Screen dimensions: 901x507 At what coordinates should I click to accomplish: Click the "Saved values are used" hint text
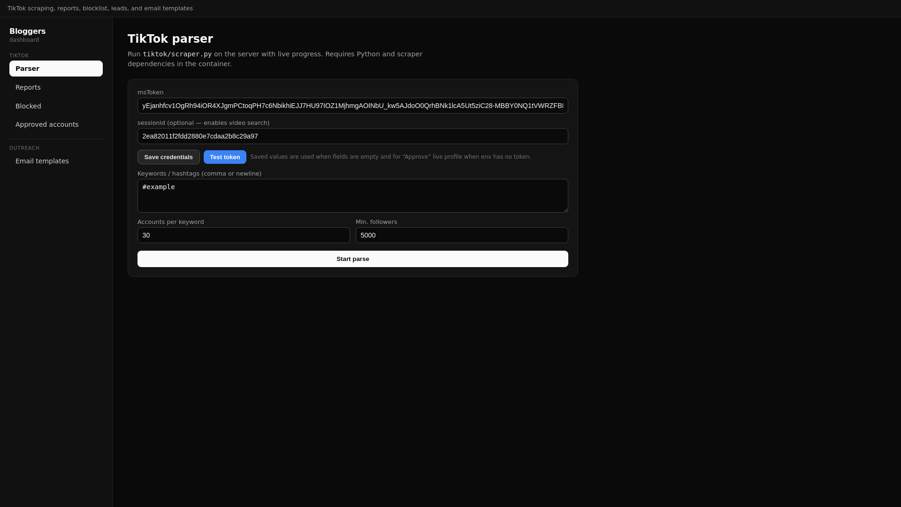pyautogui.click(x=390, y=157)
